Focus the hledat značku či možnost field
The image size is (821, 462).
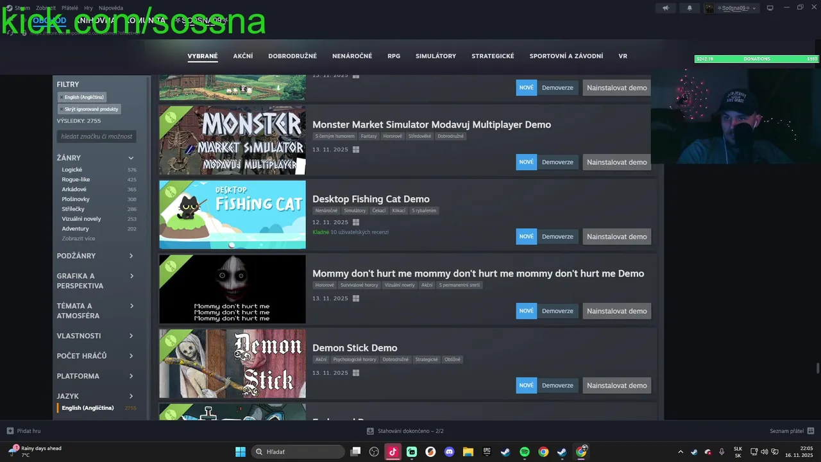coord(96,136)
